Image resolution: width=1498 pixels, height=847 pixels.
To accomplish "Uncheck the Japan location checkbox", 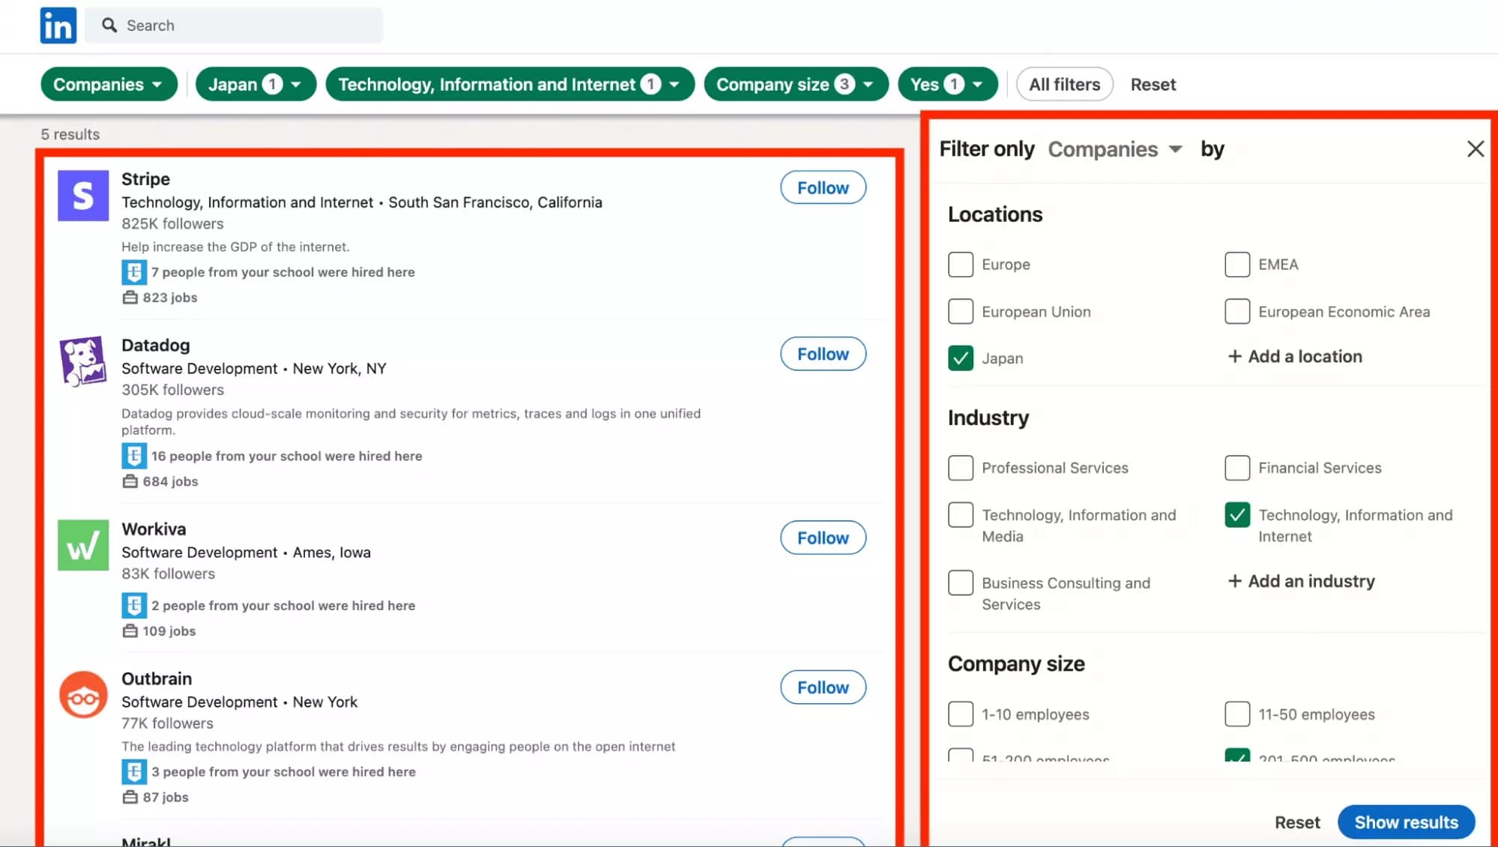I will coord(960,358).
